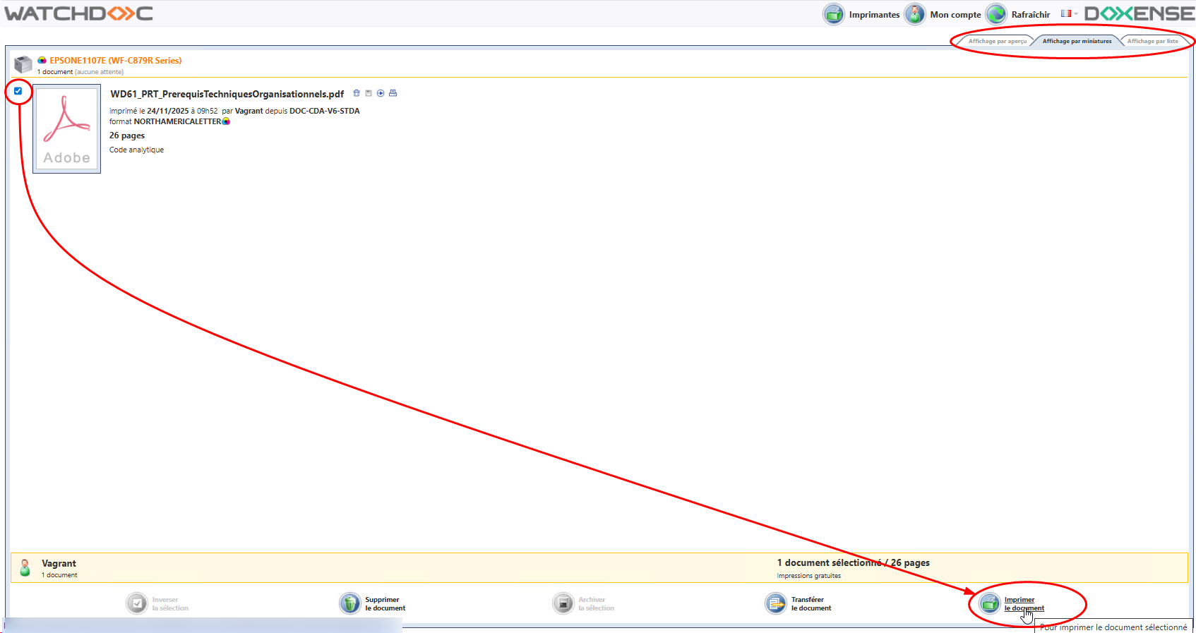The width and height of the screenshot is (1196, 633).
Task: Click the small floppy disk icon beside the PDF name
Action: pos(369,93)
